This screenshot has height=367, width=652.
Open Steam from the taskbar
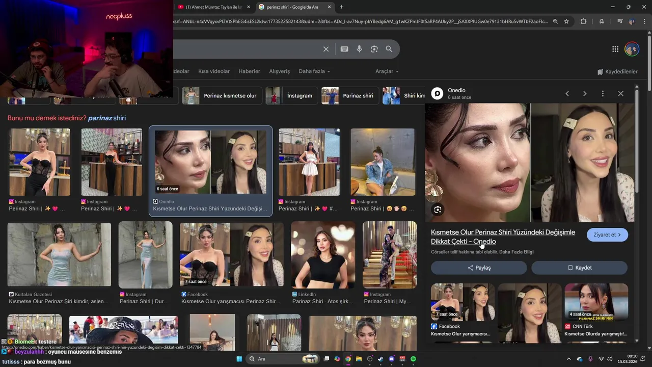[381, 359]
